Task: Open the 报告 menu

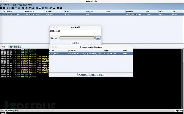Action: click(25, 5)
